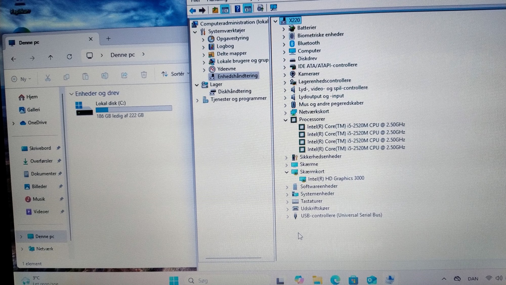
Task: Open Copilot icon on the taskbar
Action: tap(299, 280)
